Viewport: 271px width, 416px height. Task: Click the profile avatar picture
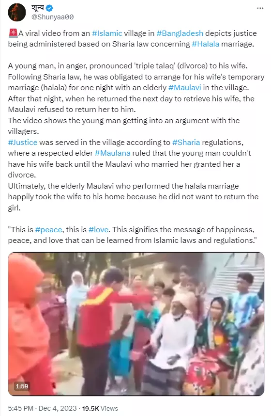pos(17,12)
